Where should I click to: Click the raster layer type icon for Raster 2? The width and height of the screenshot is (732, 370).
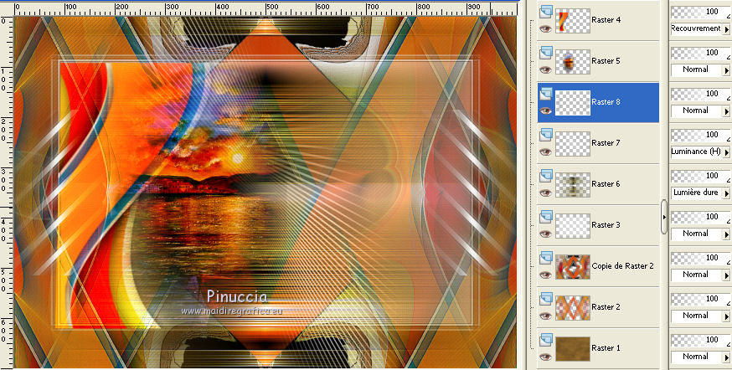pyautogui.click(x=546, y=299)
